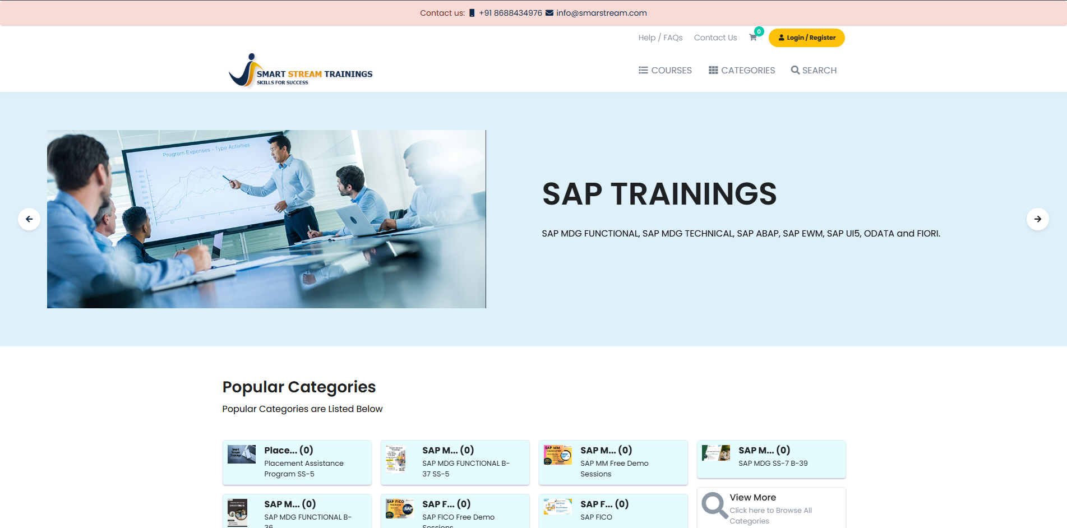
Task: Click the Placement Assistance Program thumbnail
Action: click(x=242, y=454)
